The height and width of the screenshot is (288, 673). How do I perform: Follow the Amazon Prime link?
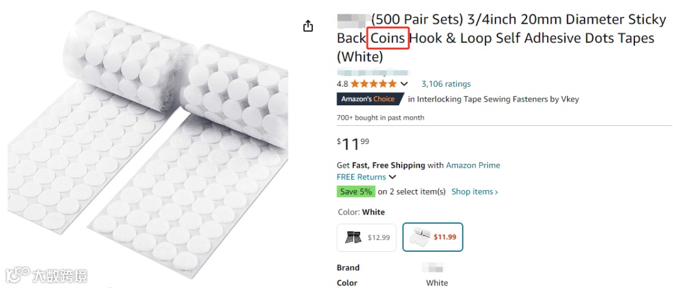[473, 165]
